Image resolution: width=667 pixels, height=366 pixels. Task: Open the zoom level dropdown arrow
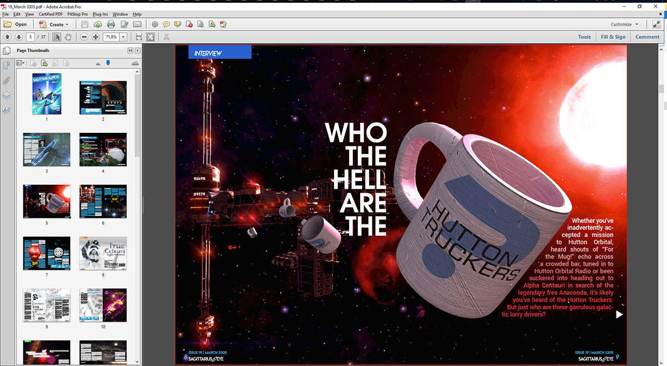click(123, 37)
